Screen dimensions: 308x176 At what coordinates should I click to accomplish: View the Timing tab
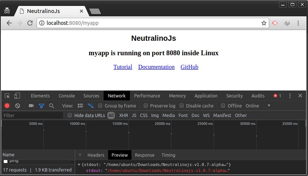(168, 155)
